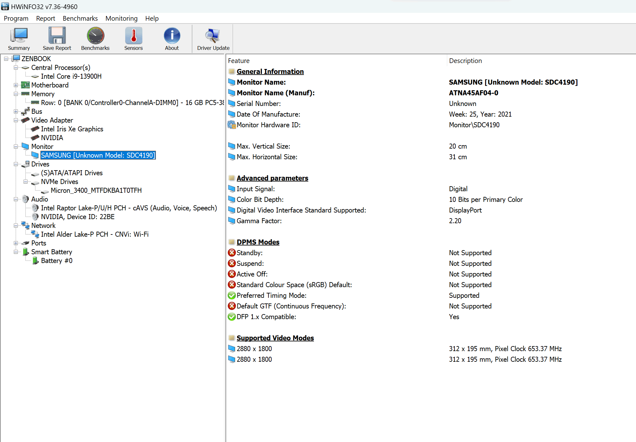Open the Summary toolbar icon
636x442 pixels.
pyautogui.click(x=19, y=35)
